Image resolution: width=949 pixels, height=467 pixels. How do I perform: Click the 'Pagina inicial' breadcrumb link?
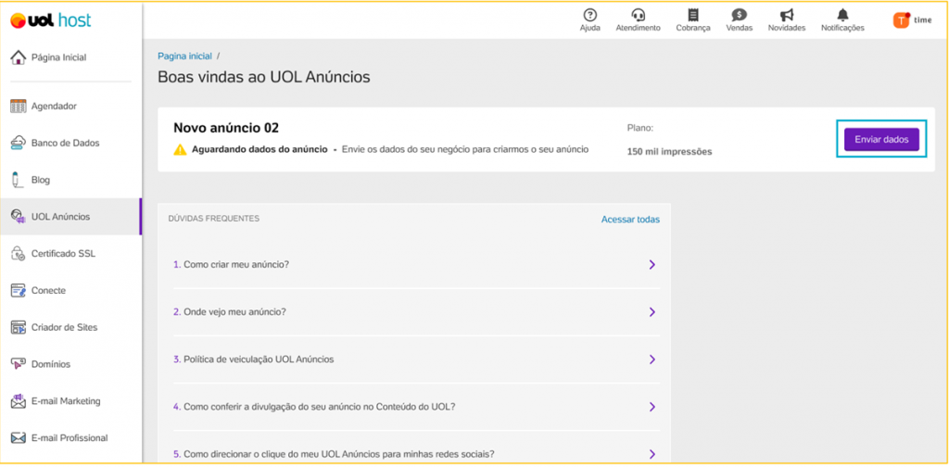pos(184,56)
